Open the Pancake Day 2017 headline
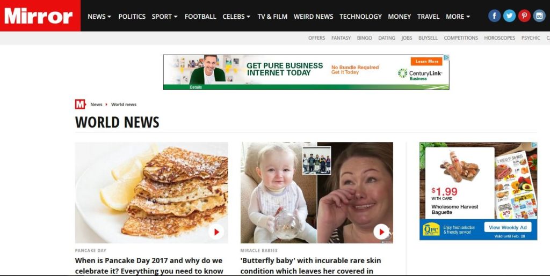The image size is (550, 276). (x=149, y=266)
